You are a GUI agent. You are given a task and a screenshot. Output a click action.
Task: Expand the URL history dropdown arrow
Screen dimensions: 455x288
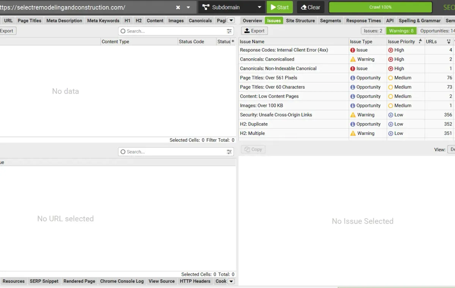(188, 7)
